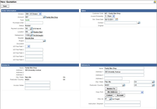The width and height of the screenshot is (157, 109).
Task: Focus the delivery Address 2 input field
Action: pos(124,75)
